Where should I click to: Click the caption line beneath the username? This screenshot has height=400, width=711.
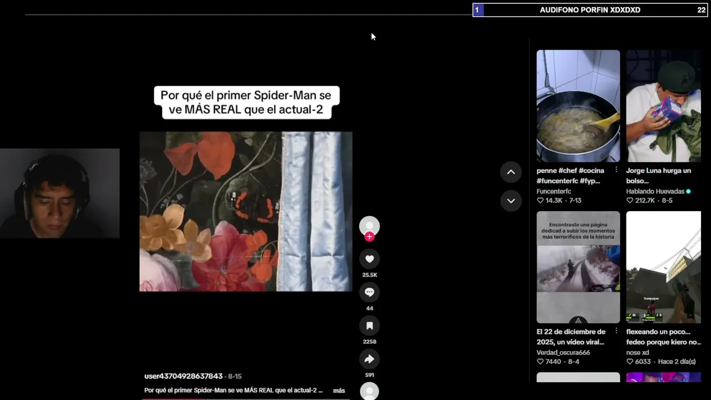pos(233,391)
